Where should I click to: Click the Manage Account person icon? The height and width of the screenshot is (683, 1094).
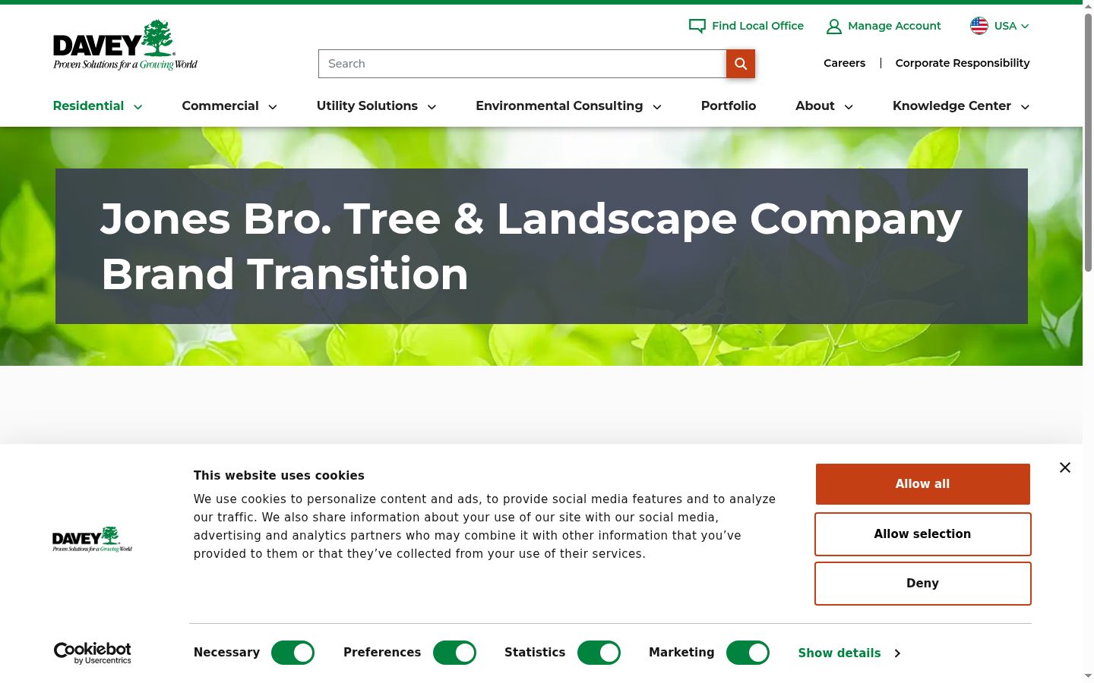833,27
